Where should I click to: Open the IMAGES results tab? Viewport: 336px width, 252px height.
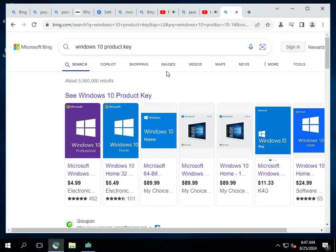point(168,64)
